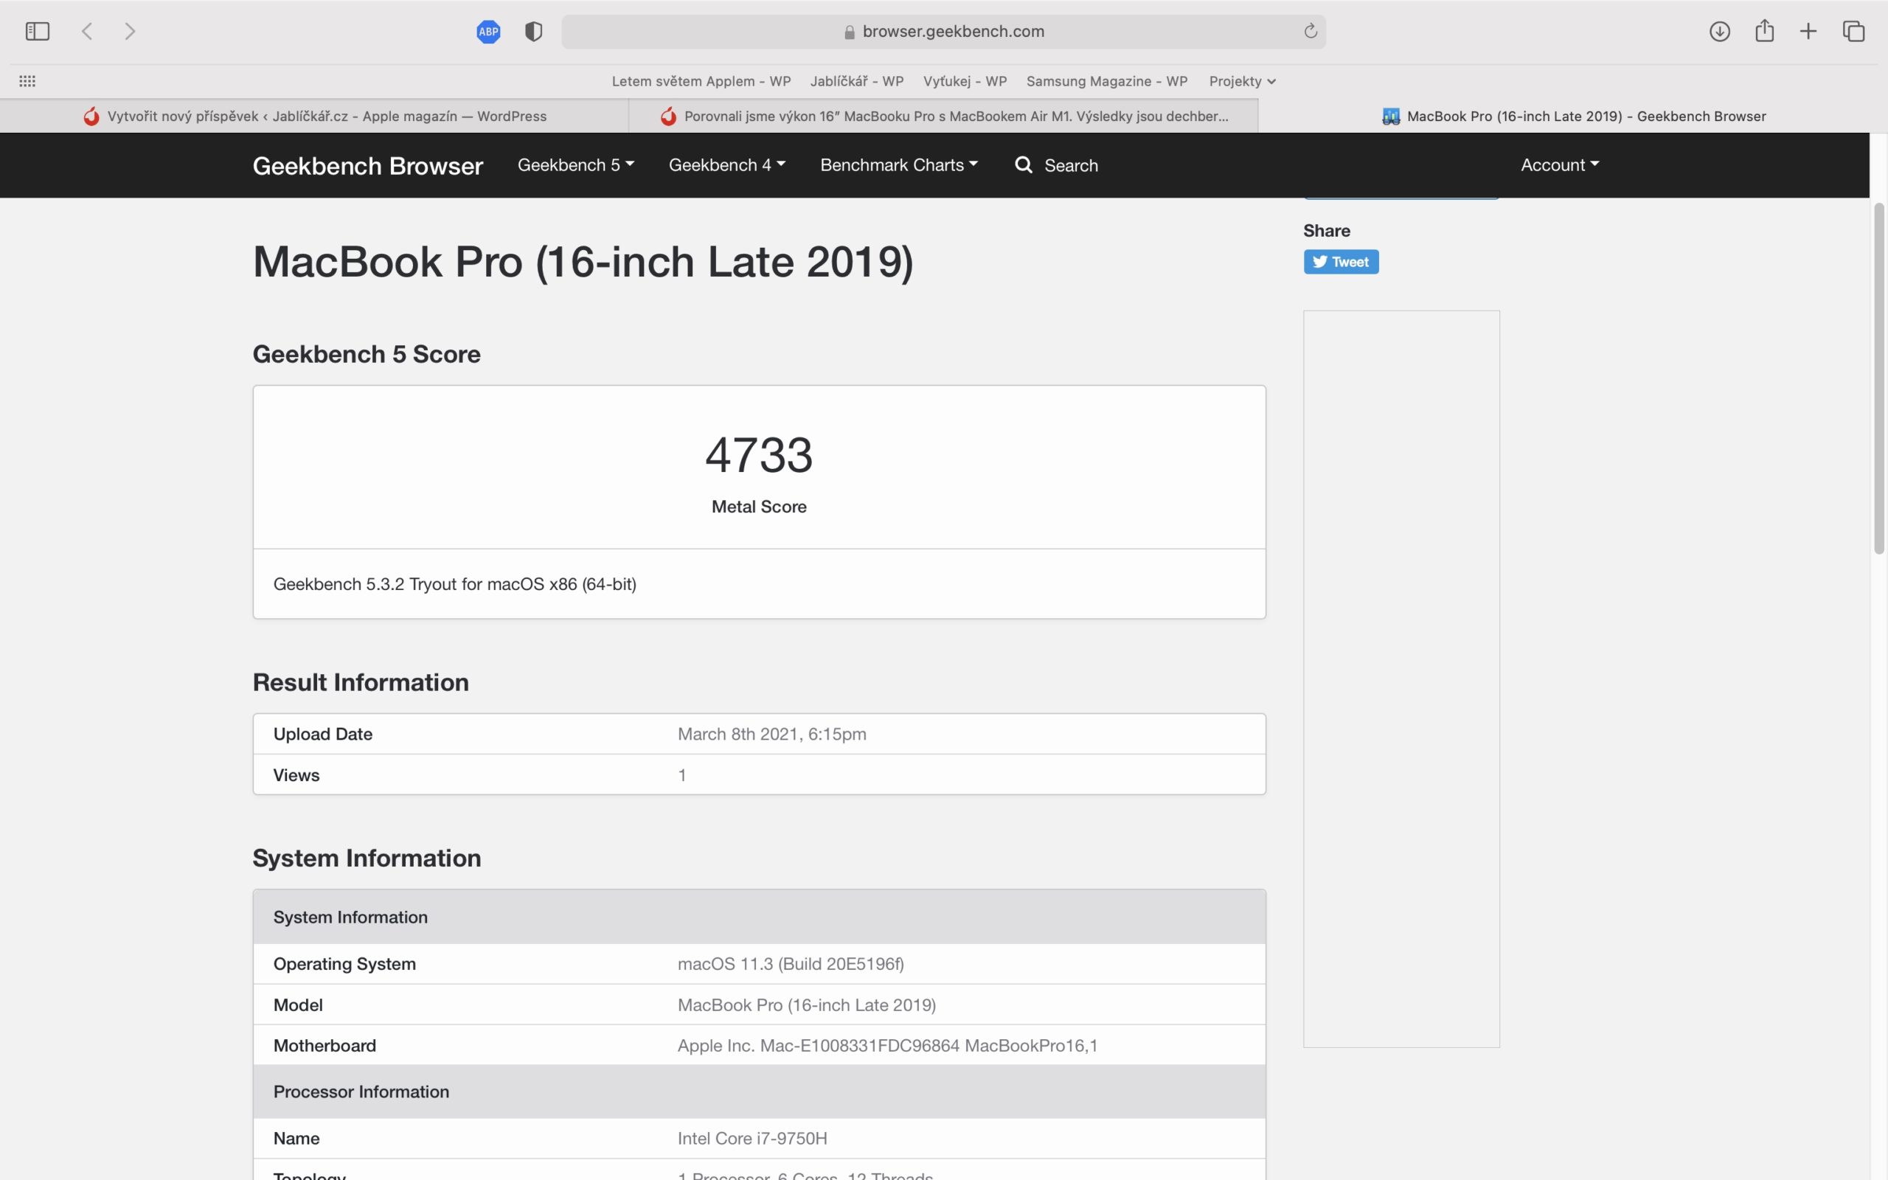Viewport: 1888px width, 1180px height.
Task: Click the Intel Core i7-9750H processor name
Action: (x=752, y=1138)
